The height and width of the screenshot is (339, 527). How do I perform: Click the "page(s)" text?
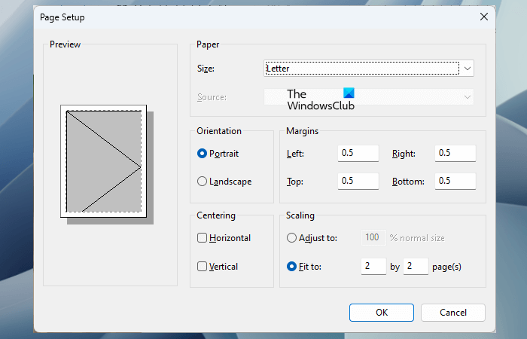pyautogui.click(x=446, y=267)
